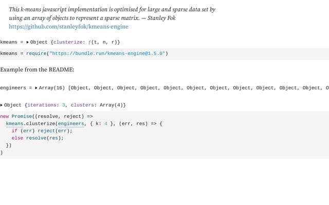Expand the kmeans Object disclosure triangle
The image size is (329, 205).
(x=27, y=42)
